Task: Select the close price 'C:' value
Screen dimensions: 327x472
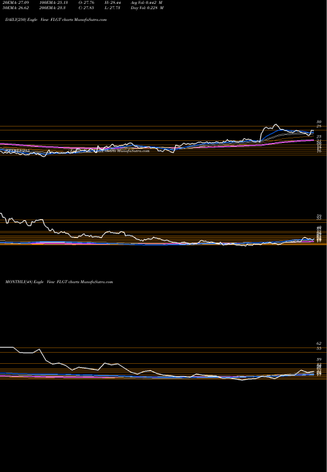Action: pyautogui.click(x=86, y=8)
